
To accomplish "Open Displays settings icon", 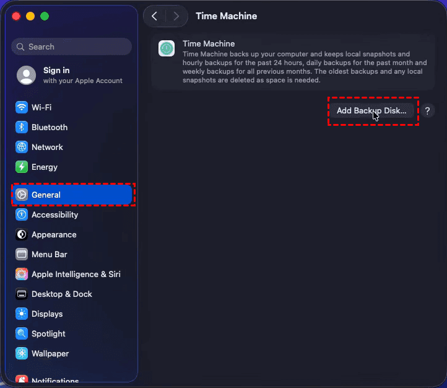I will [22, 314].
